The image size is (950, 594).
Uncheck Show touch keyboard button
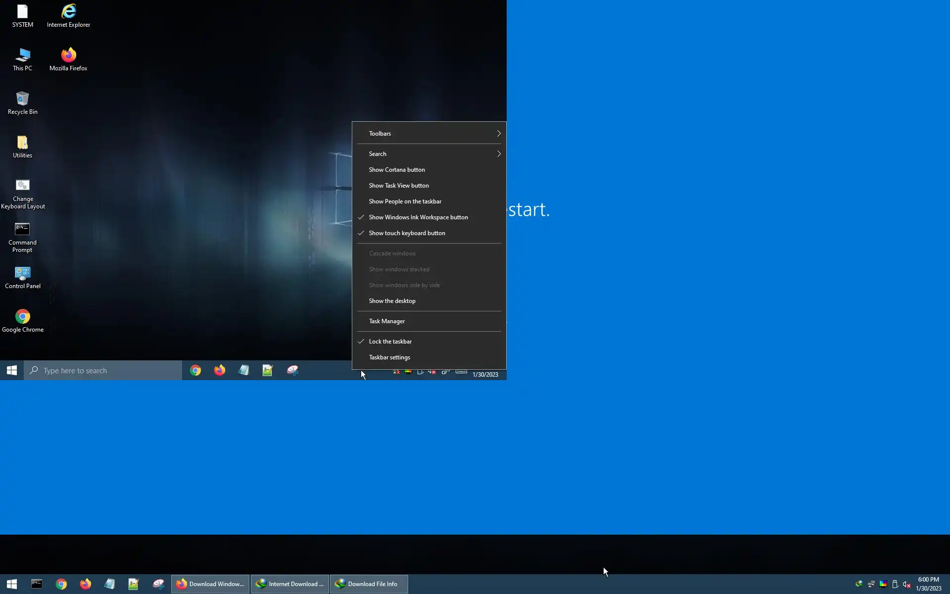tap(407, 233)
